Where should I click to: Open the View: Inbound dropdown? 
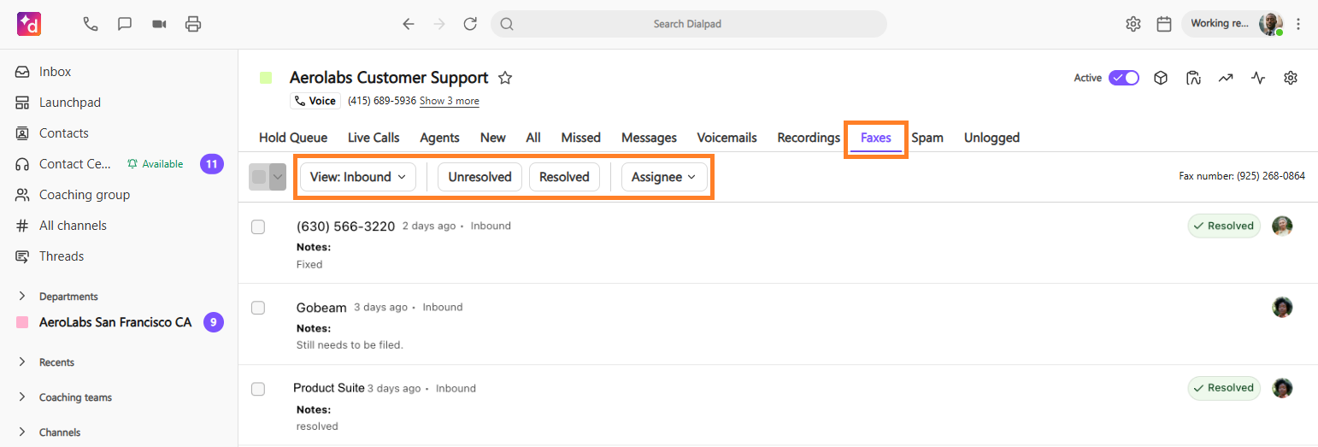click(x=357, y=177)
